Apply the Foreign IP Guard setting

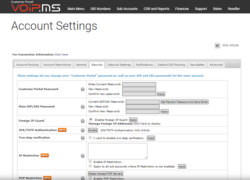pyautogui.click(x=133, y=120)
